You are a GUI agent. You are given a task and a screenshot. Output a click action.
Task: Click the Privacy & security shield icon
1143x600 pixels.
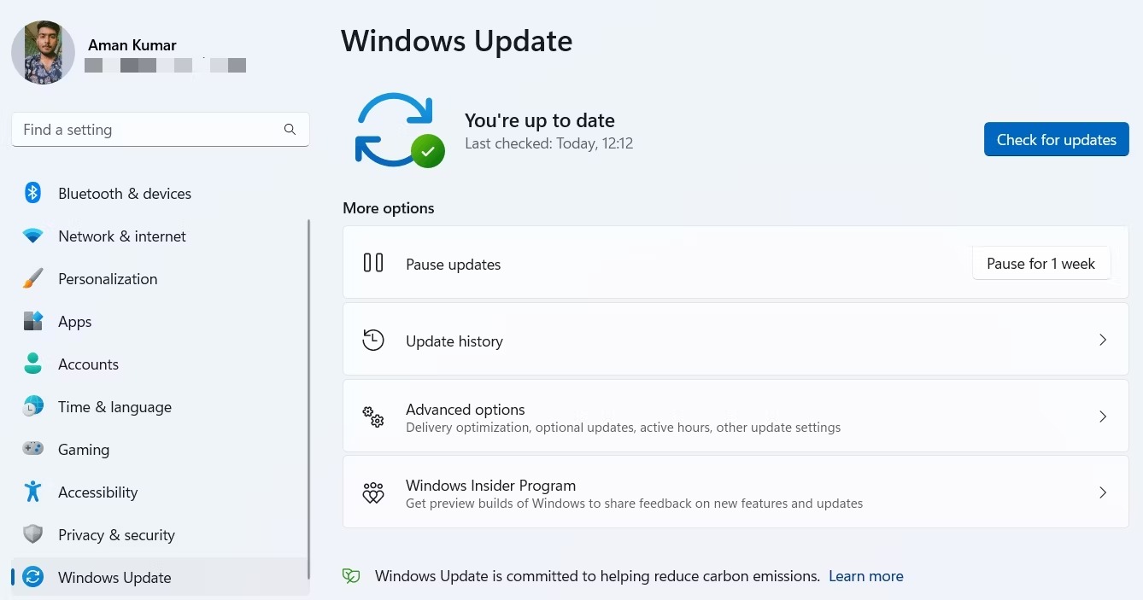[x=32, y=534]
